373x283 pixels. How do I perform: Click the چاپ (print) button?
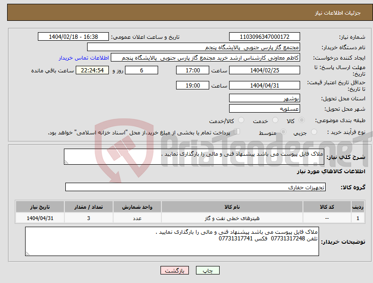(207, 270)
